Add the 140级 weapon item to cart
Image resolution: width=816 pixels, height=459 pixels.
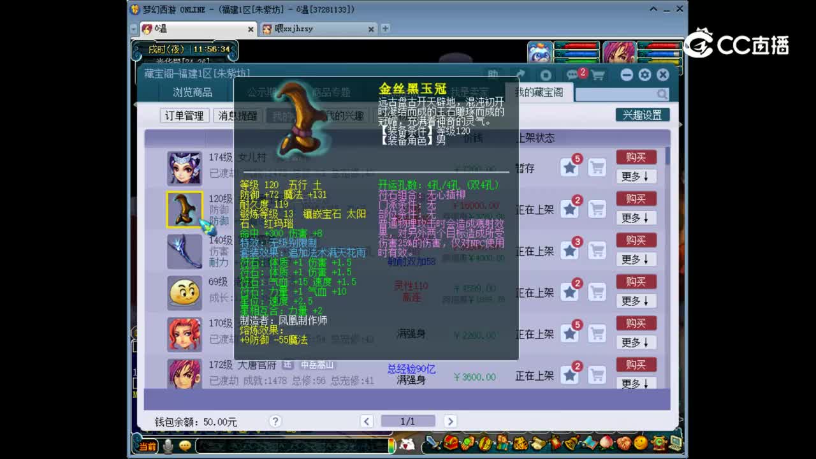[x=597, y=251]
